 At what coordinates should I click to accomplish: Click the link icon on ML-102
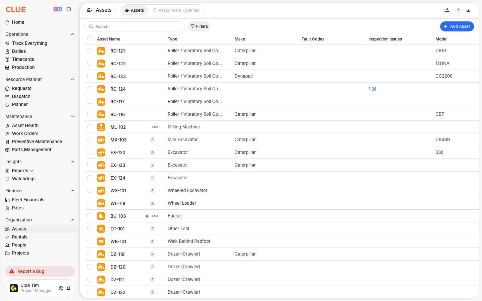point(155,127)
